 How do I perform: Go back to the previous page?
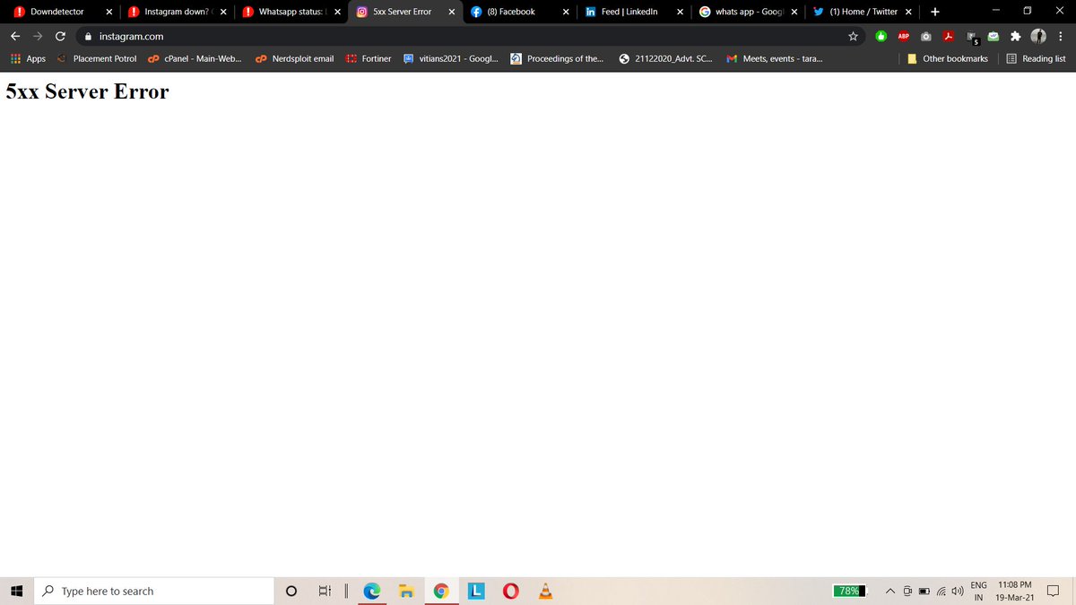(14, 36)
